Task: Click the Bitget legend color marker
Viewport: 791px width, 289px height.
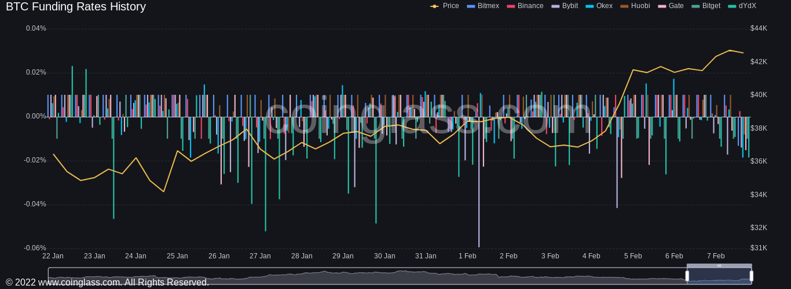Action: point(695,6)
